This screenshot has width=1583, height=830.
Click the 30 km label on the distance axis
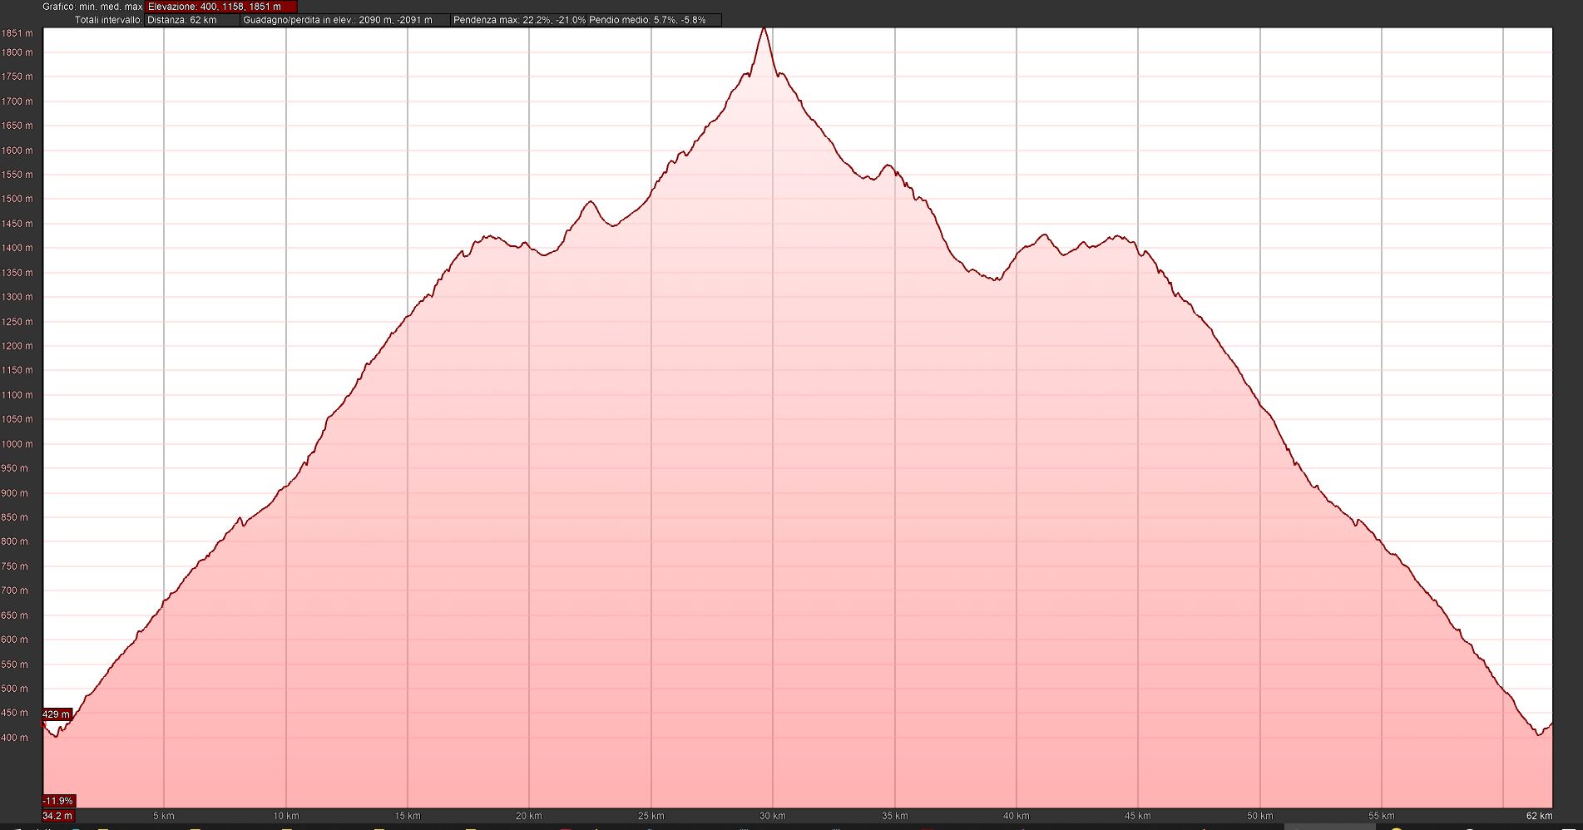click(x=772, y=816)
